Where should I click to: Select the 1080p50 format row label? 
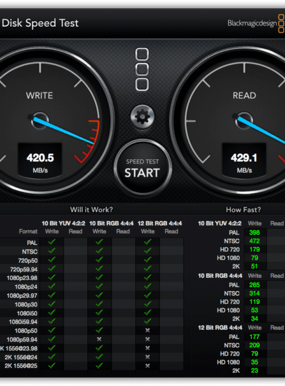[26, 331]
